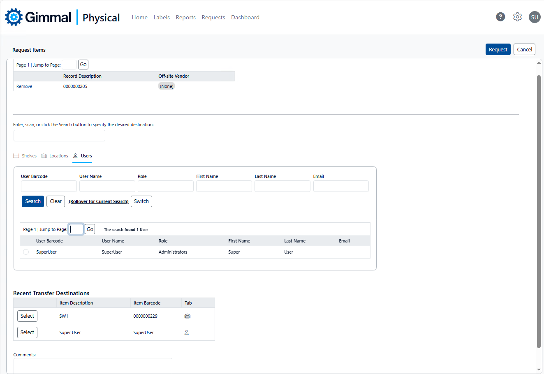This screenshot has width=544, height=374.
Task: Remove record 0000000205 from the list
Action: (x=24, y=86)
